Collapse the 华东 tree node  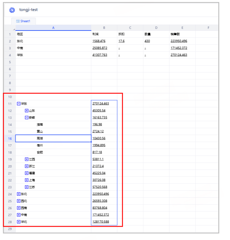19,103
